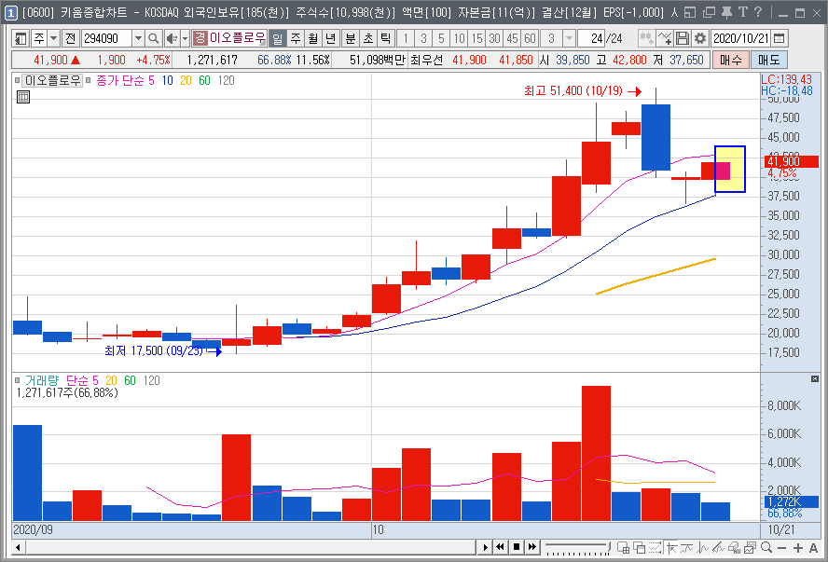Click the 주 market type button
Screen dimensions: 828x562
coord(39,38)
